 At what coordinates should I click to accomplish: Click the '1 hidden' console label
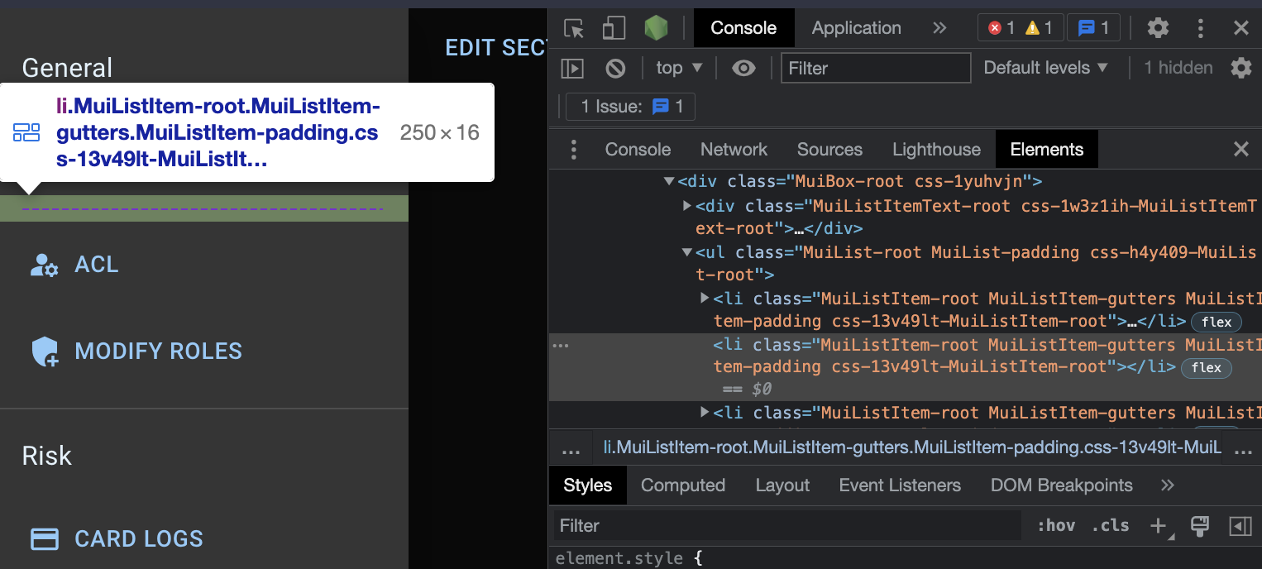point(1178,68)
